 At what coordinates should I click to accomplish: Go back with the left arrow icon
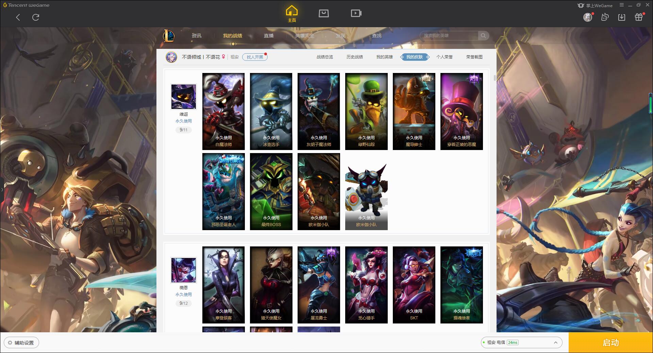[x=18, y=17]
